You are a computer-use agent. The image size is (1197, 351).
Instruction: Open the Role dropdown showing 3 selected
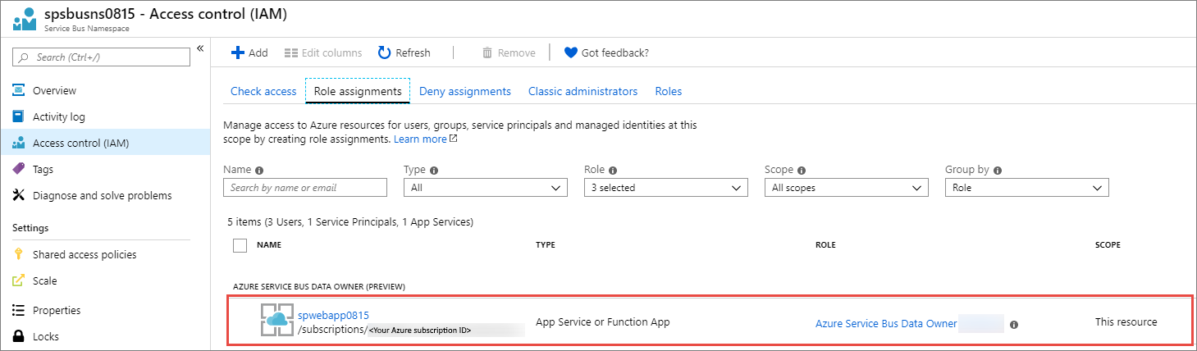666,188
